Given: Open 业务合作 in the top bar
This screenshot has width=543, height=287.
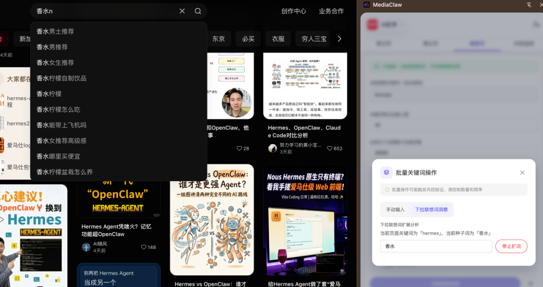Looking at the screenshot, I should (331, 11).
